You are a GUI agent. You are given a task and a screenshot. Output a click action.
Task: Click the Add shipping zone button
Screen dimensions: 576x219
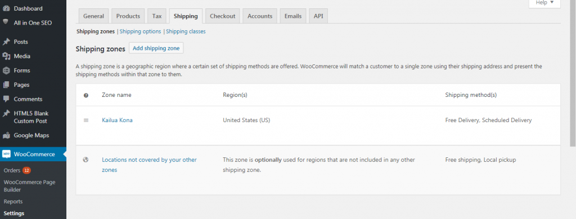[x=156, y=48]
